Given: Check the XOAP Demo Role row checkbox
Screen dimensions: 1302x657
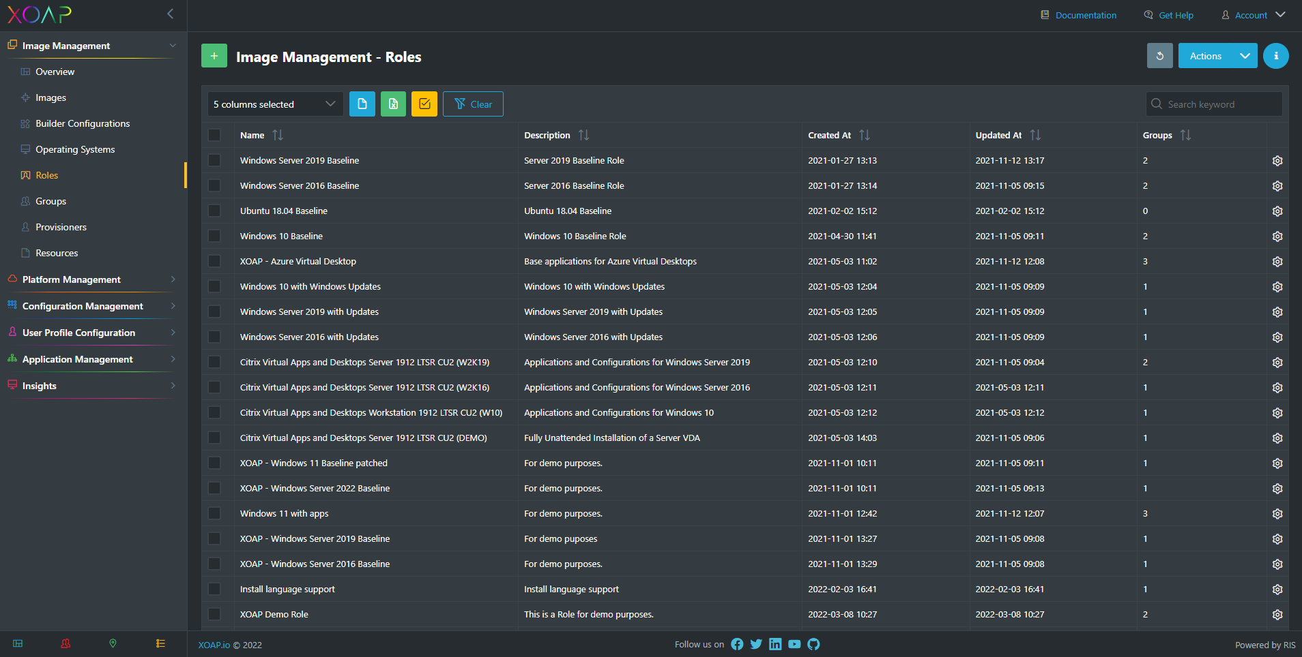Looking at the screenshot, I should point(214,614).
